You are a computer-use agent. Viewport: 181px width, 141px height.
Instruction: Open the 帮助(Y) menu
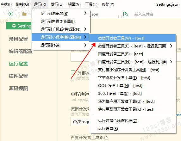[x=108, y=4]
